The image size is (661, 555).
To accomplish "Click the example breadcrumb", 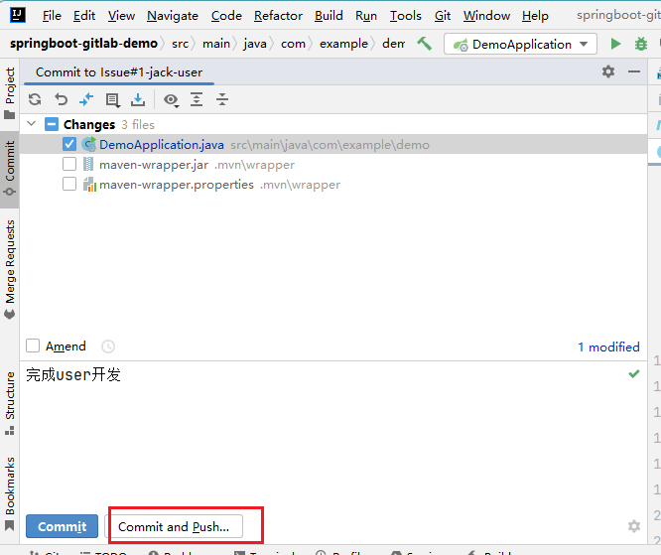I will (343, 44).
